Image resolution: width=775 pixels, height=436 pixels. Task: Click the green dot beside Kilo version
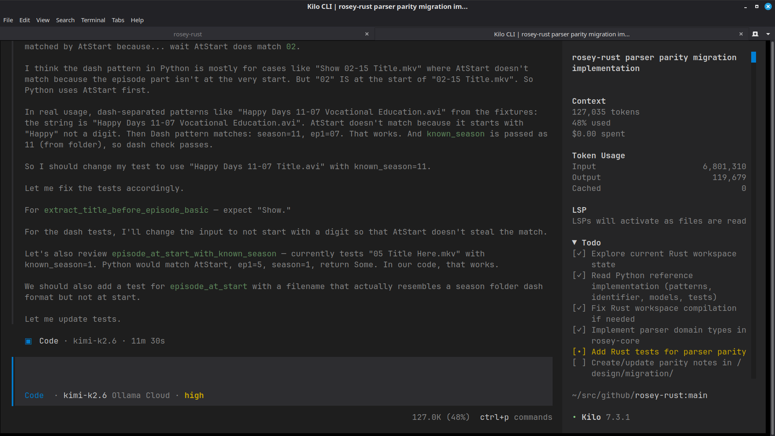574,417
